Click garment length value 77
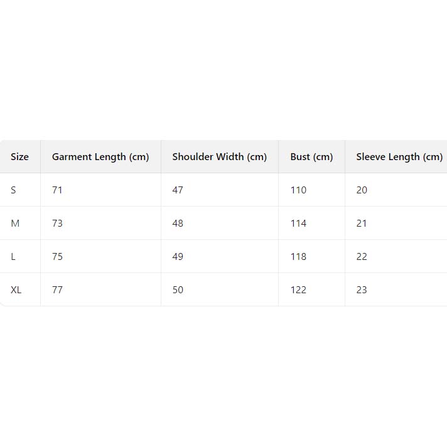This screenshot has height=447, width=447. tap(57, 290)
